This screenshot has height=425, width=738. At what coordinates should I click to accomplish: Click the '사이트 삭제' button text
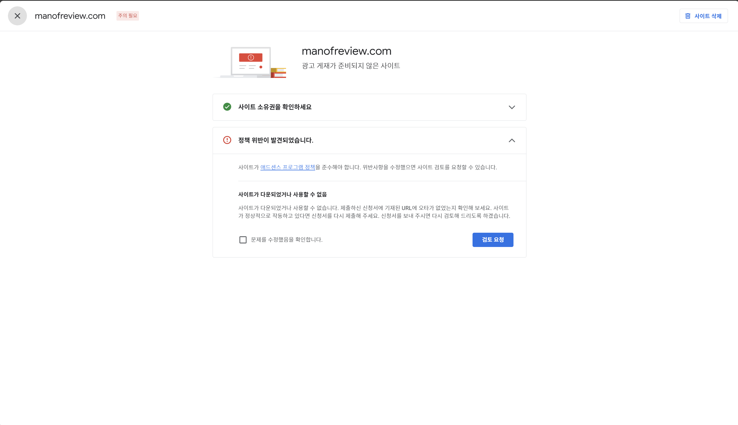click(708, 16)
